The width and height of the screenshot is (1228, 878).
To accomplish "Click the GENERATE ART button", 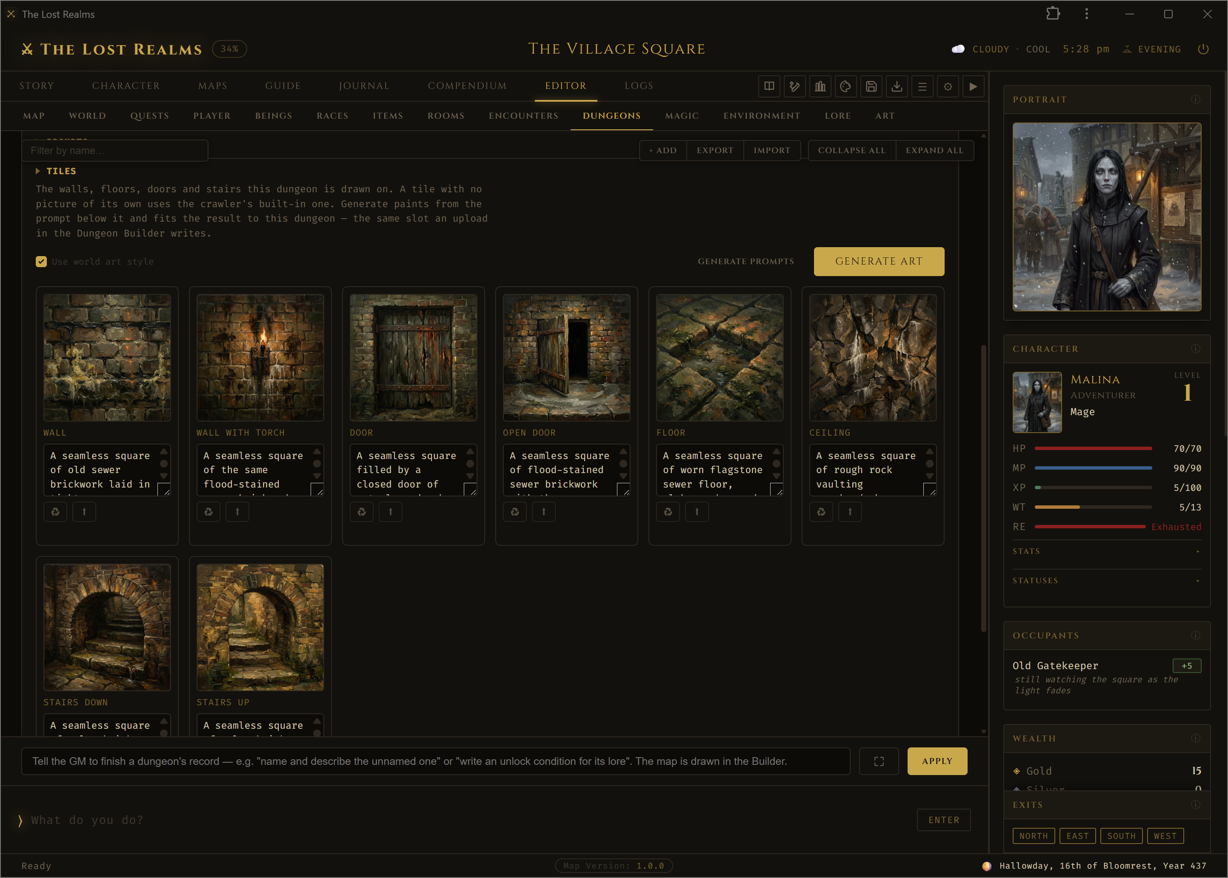I will [879, 262].
